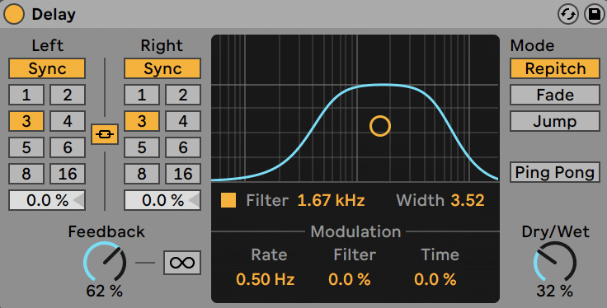Click Modulation Time amount 0.0 %
The width and height of the screenshot is (607, 308).
click(x=435, y=279)
